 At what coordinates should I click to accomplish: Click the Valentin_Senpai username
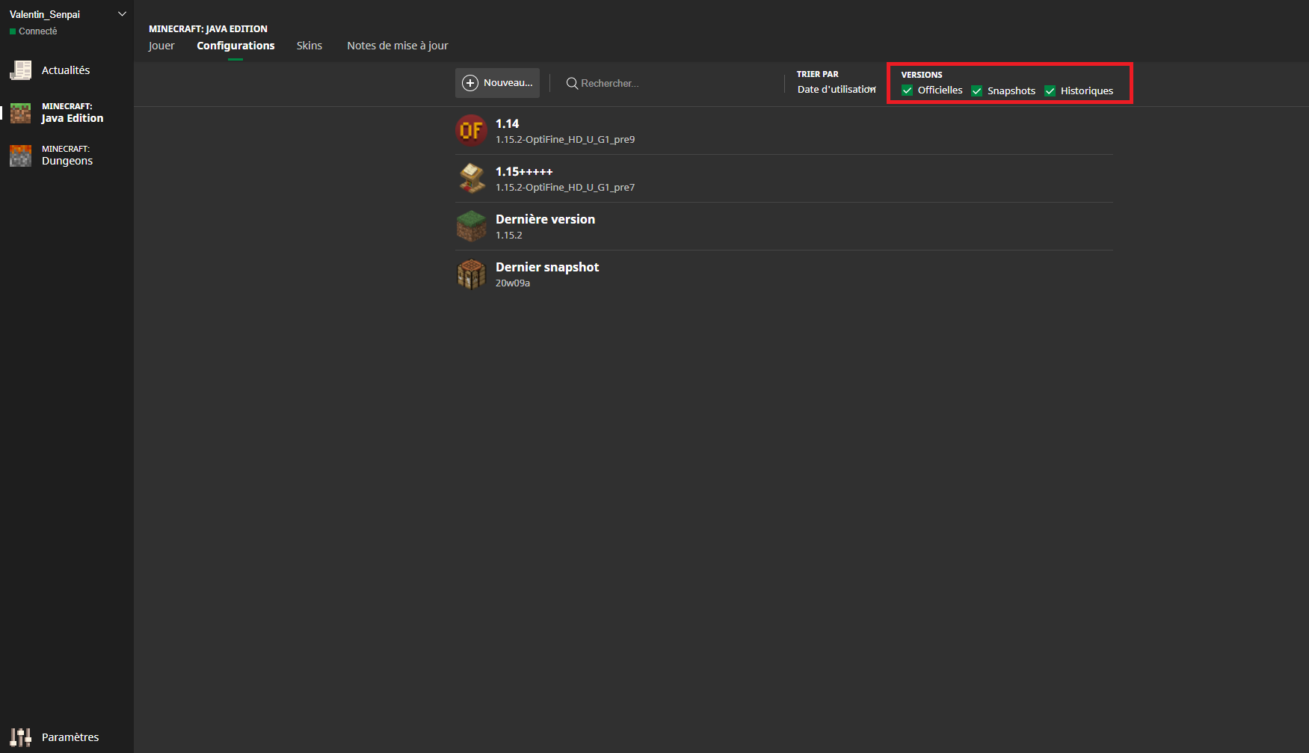click(x=45, y=14)
